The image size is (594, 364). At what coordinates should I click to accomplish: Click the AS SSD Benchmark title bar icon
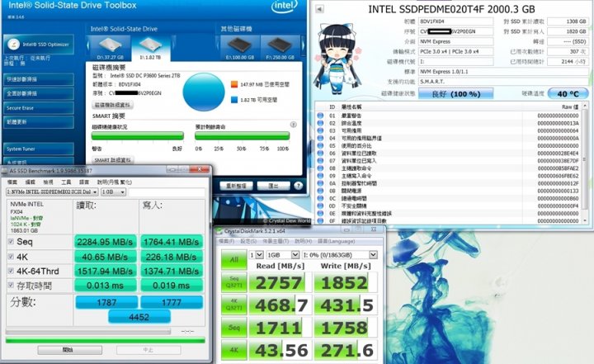coord(5,171)
